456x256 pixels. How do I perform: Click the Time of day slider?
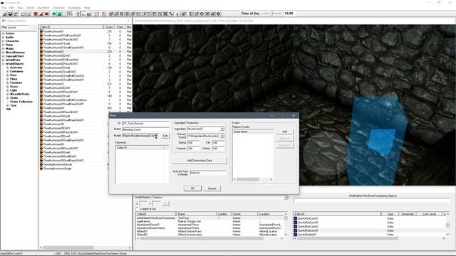(272, 14)
